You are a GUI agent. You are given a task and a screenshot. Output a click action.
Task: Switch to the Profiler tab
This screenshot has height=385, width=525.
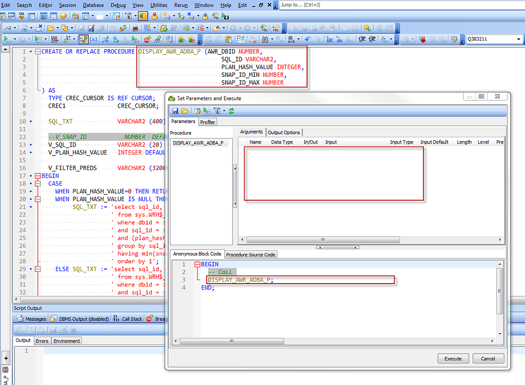pos(207,122)
